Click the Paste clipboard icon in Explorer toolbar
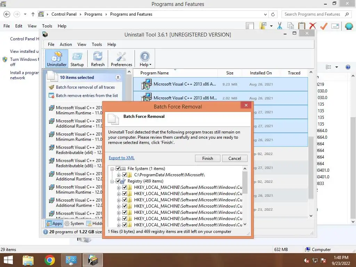 click(301, 26)
